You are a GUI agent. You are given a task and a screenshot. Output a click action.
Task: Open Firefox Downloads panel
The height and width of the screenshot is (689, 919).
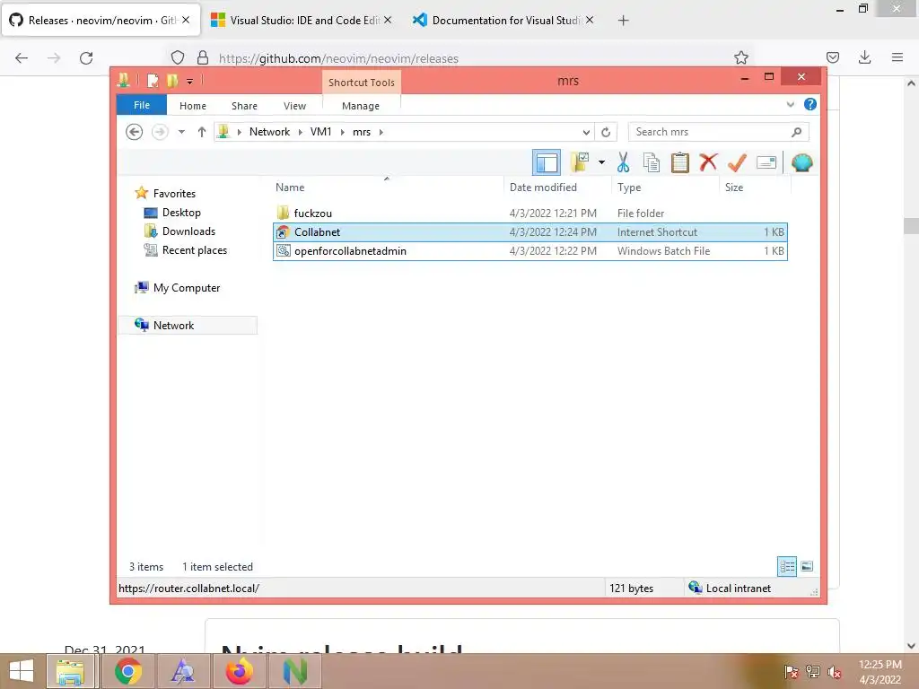[864, 57]
